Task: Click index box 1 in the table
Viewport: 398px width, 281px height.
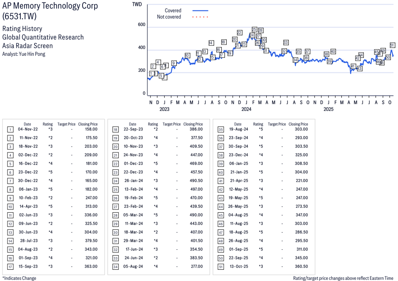Action: [x=10, y=129]
